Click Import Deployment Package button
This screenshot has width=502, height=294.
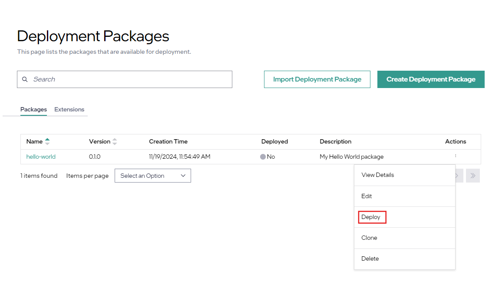click(317, 79)
